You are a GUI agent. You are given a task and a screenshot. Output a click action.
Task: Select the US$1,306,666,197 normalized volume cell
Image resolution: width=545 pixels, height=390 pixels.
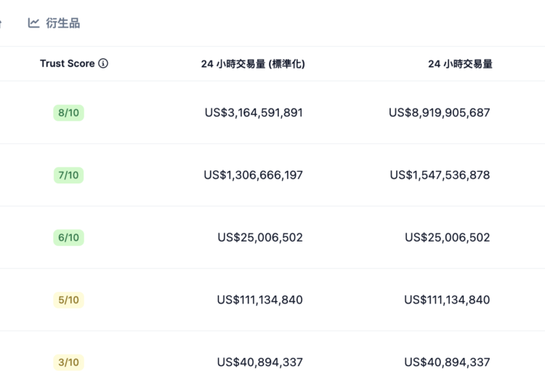pos(254,175)
